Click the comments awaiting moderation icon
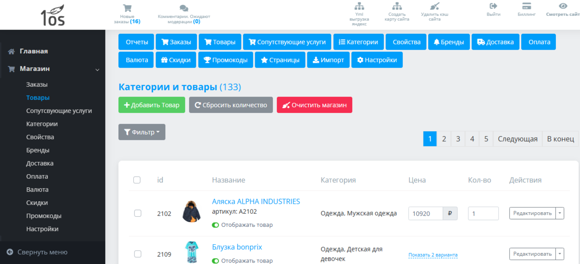The width and height of the screenshot is (580, 264). tap(184, 8)
